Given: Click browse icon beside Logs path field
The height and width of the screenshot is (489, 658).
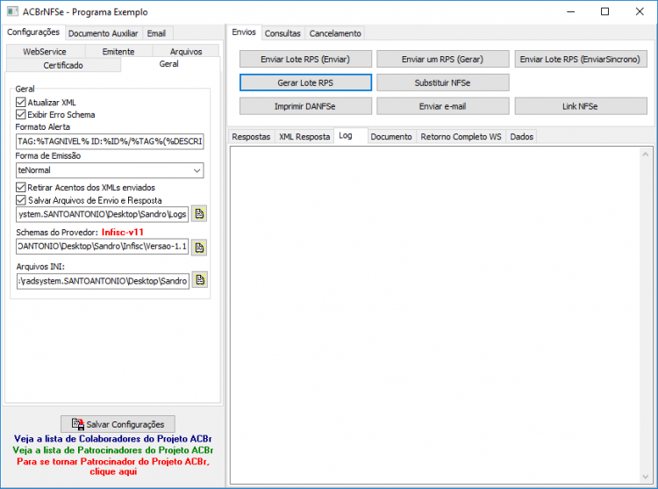Looking at the screenshot, I should [199, 213].
